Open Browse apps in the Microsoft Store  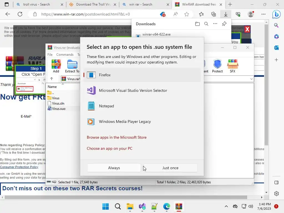click(117, 137)
